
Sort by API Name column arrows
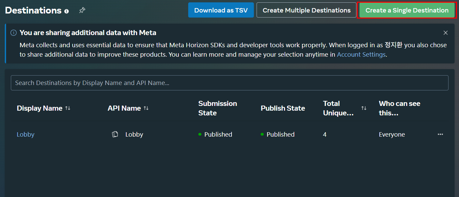coord(146,108)
